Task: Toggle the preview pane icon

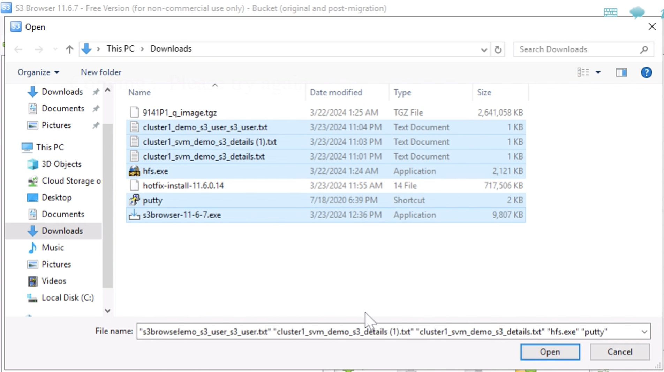Action: point(621,72)
